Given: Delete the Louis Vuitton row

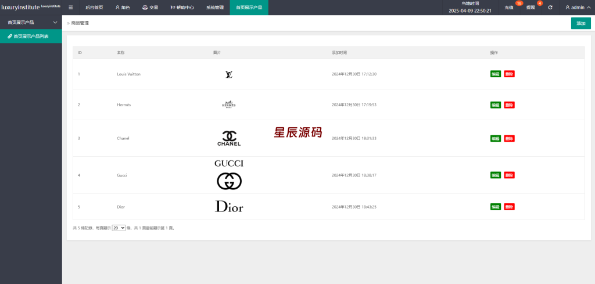Looking at the screenshot, I should point(509,74).
